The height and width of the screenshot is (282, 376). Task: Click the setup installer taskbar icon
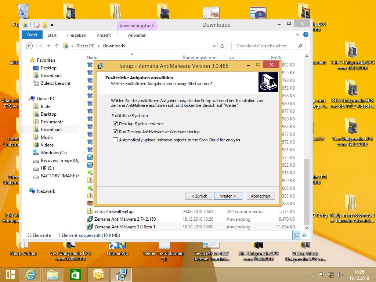click(x=121, y=275)
